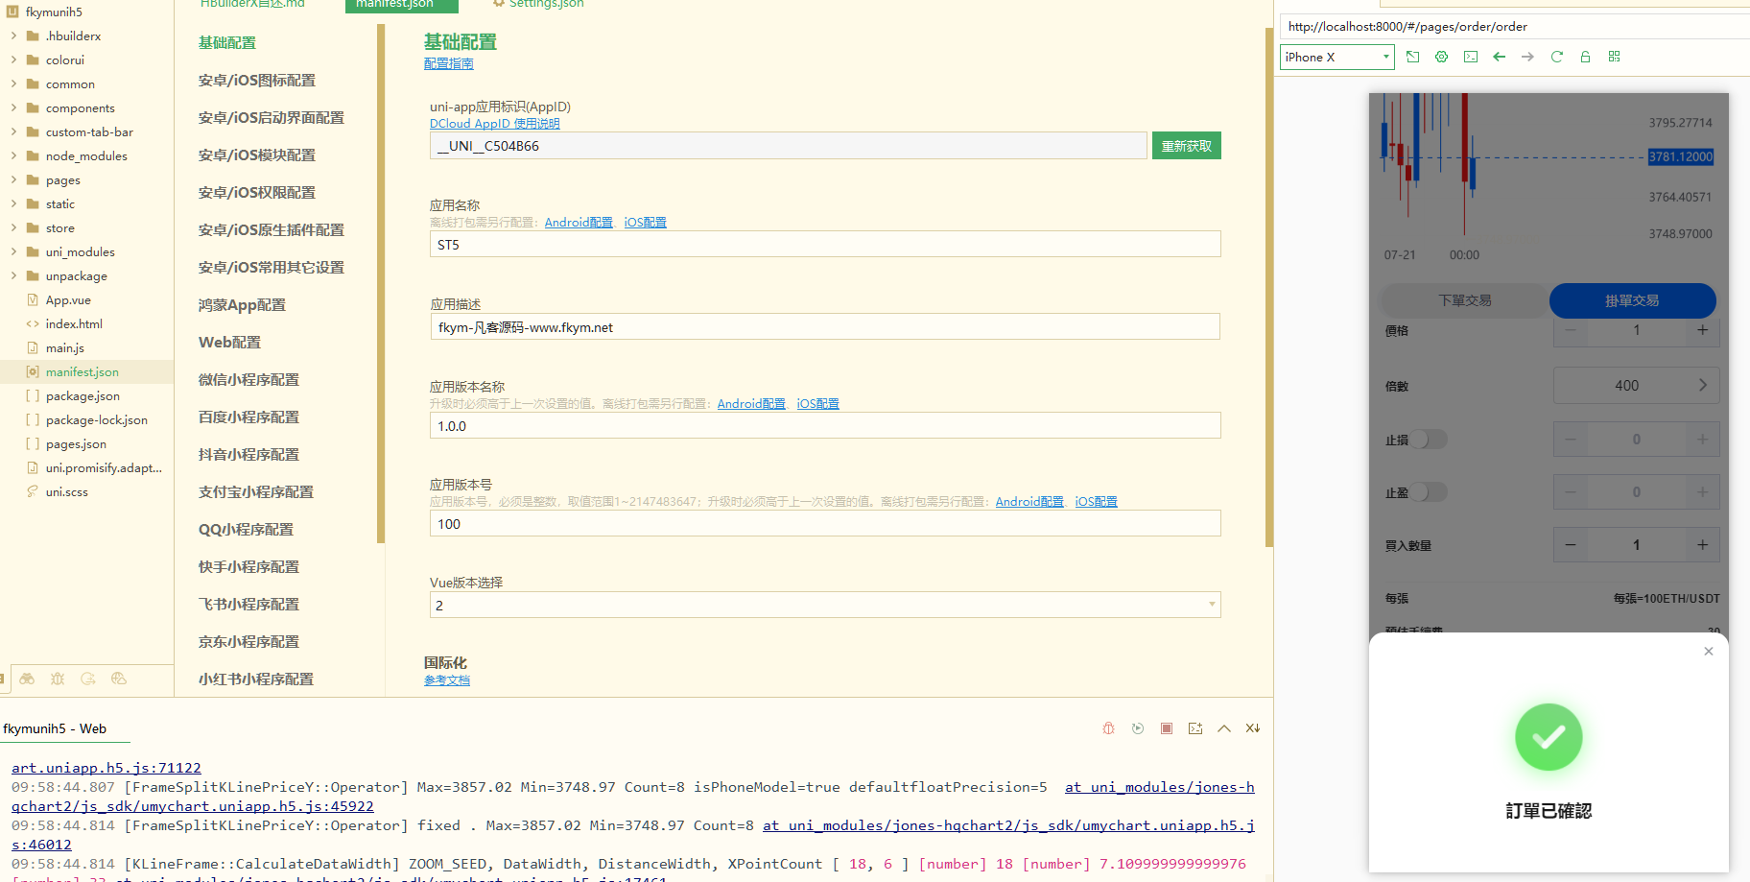Toggle the 止盈 take-profit switch
This screenshot has width=1750, height=882.
pos(1428,492)
